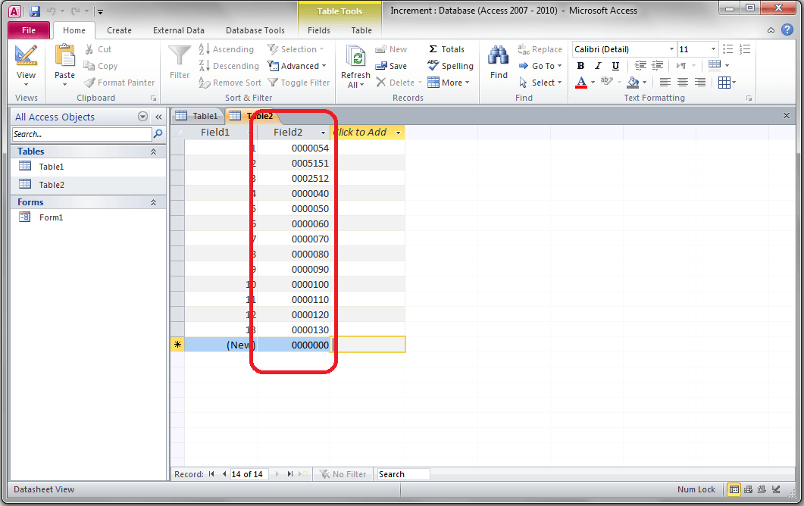This screenshot has width=804, height=506.
Task: Switch to Datasheet View in status bar
Action: [734, 489]
